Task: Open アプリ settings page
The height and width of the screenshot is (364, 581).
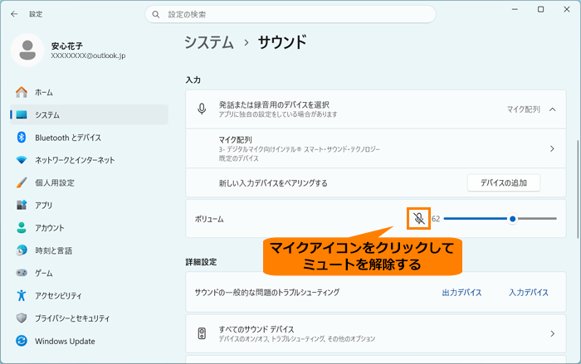Action: click(89, 205)
